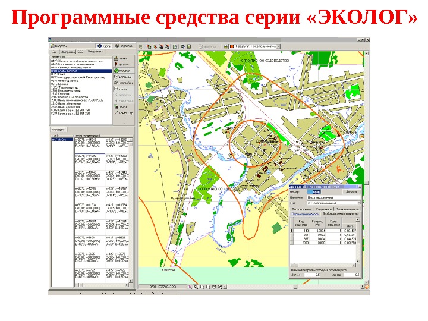Image resolution: width=428 pixels, height=321 pixels.
Task: Select the 2936 Пыль древесная row
Action: pyautogui.click(x=81, y=107)
